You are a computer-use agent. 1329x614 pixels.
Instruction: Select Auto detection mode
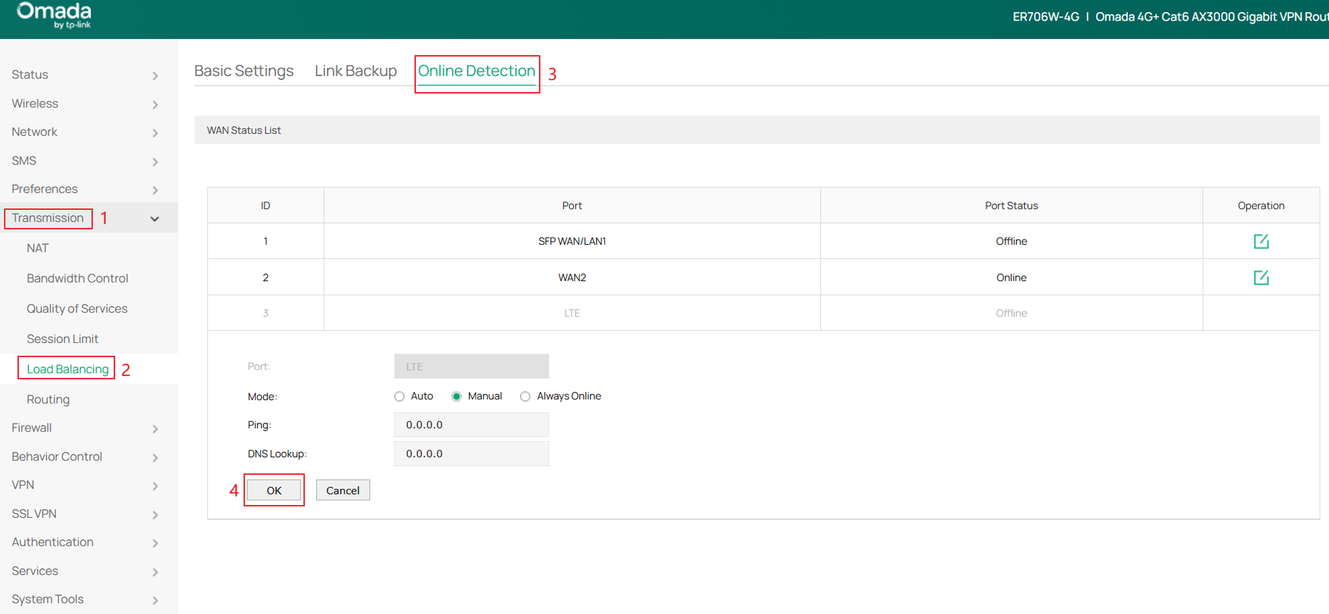pyautogui.click(x=399, y=396)
